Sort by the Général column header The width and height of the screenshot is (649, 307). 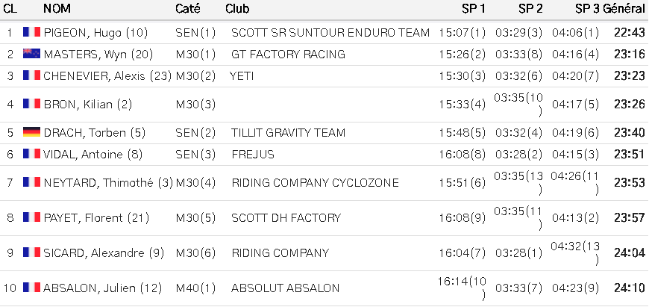(624, 9)
